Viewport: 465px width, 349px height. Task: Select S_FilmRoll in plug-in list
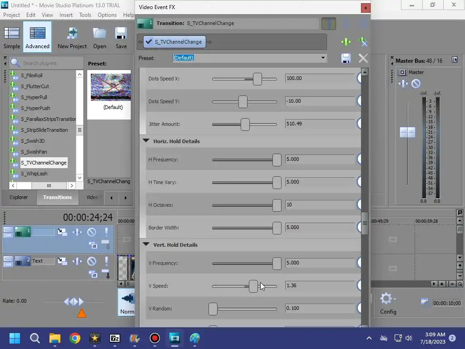pyautogui.click(x=32, y=75)
